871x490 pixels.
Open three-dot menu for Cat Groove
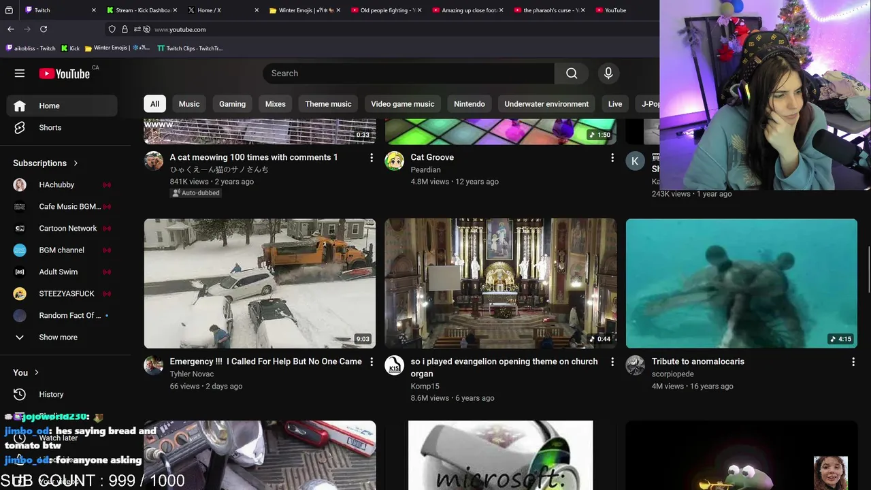(x=612, y=157)
